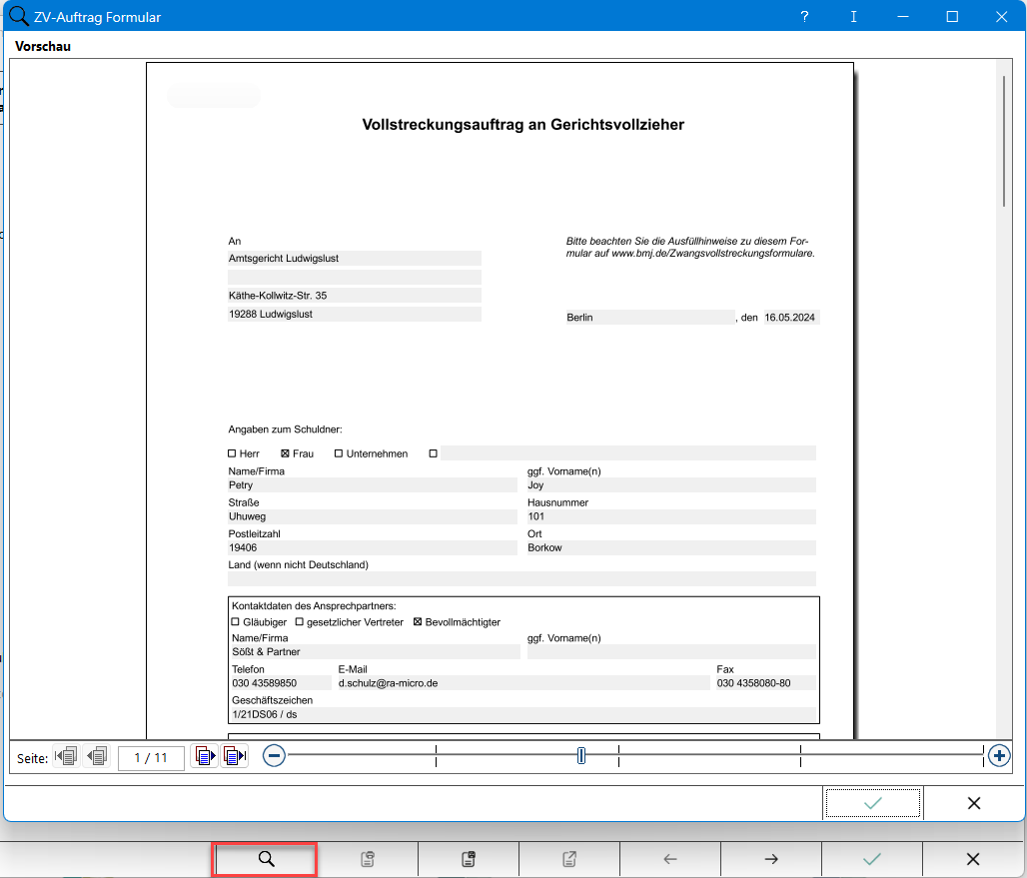Click the dark clipboard icon in bottom toolbar

coord(468,859)
